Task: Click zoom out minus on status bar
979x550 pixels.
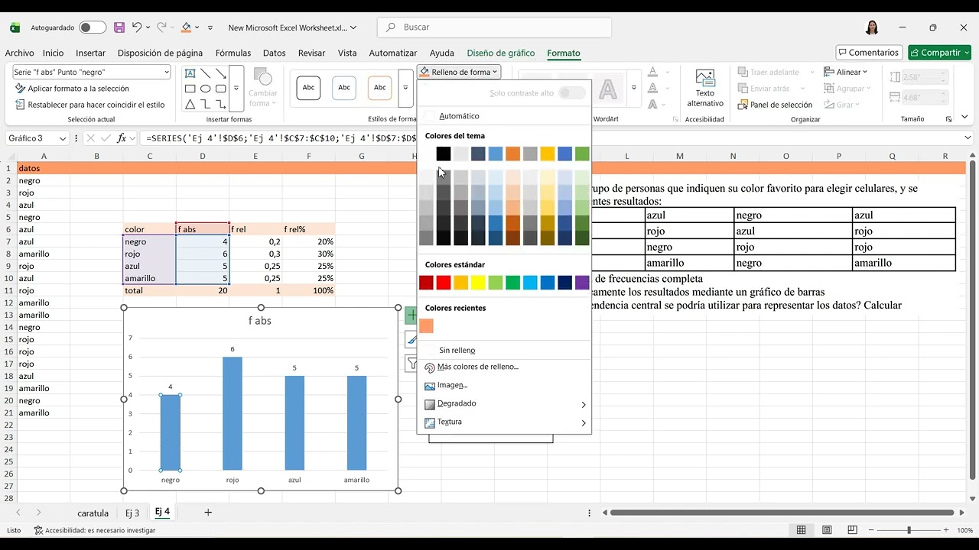Action: click(870, 530)
